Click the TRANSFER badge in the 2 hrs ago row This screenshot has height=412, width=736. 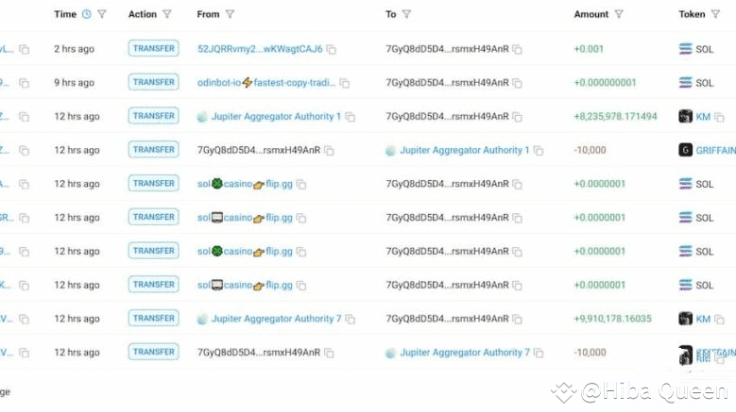tap(153, 48)
